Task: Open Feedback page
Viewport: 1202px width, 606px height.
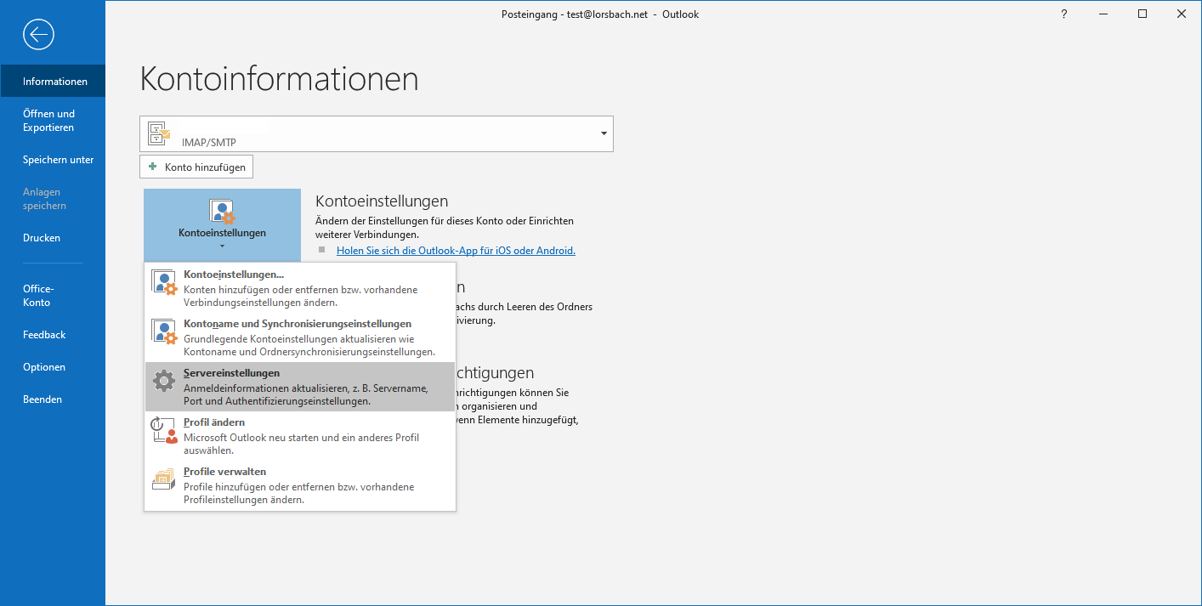Action: coord(53,335)
